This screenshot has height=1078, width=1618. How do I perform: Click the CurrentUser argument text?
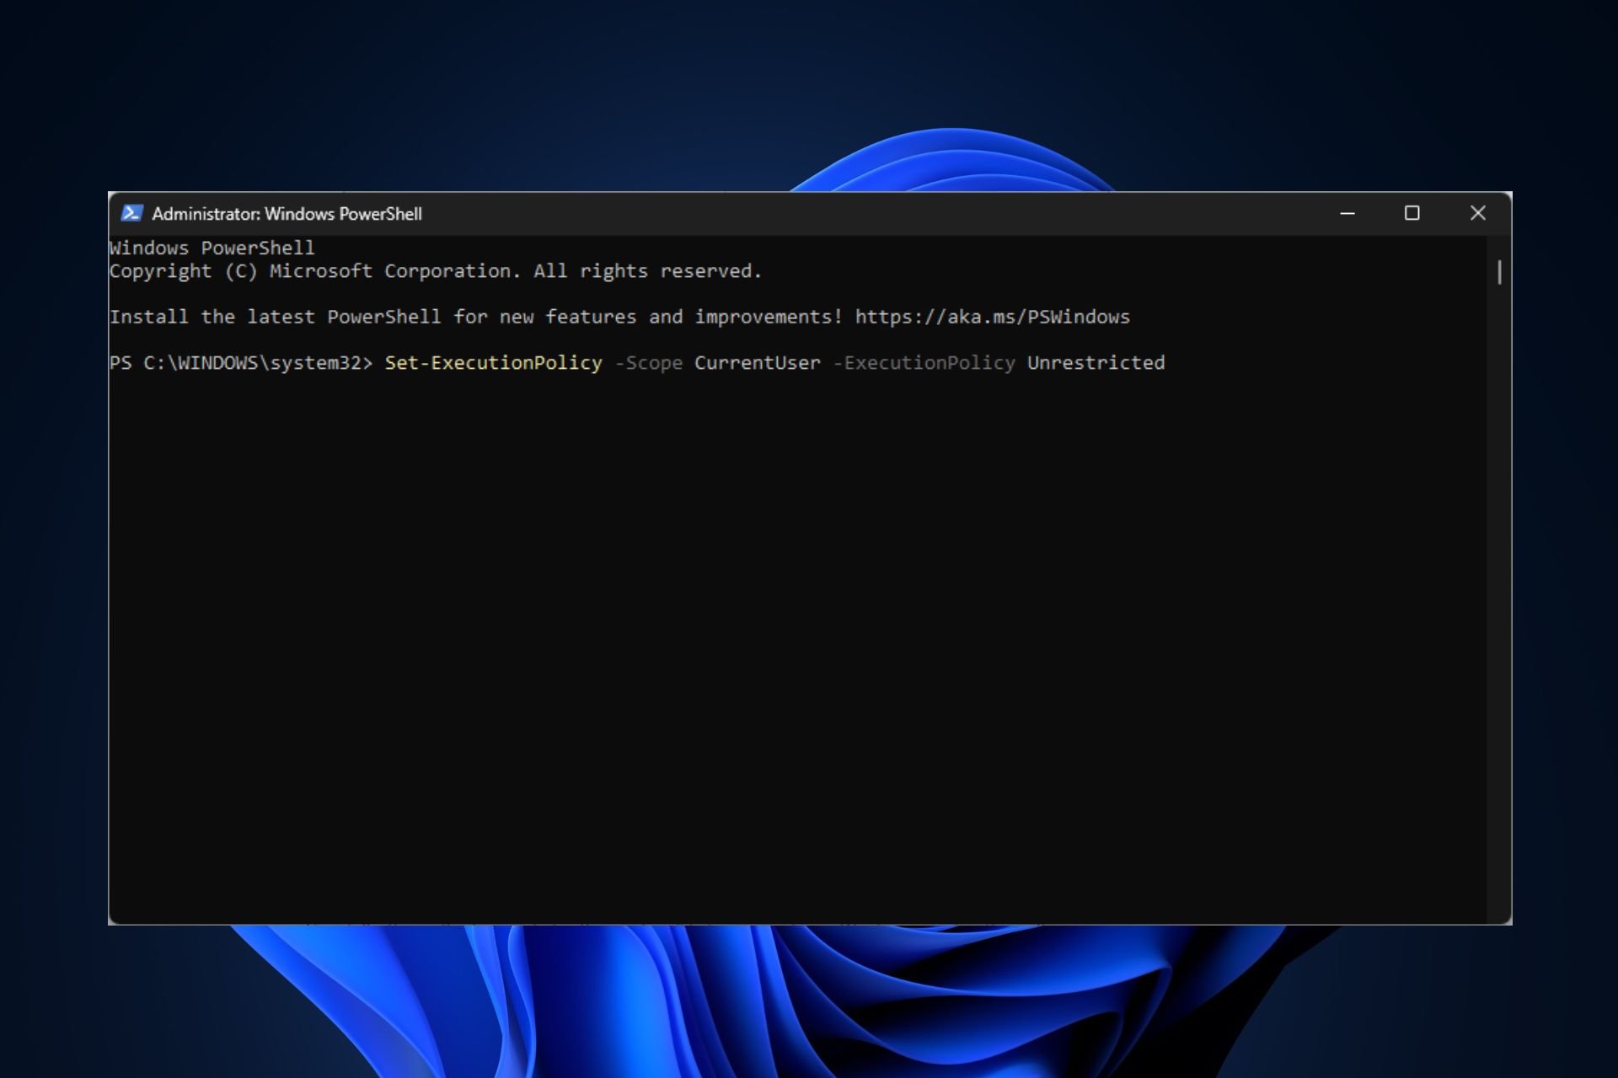(x=756, y=362)
